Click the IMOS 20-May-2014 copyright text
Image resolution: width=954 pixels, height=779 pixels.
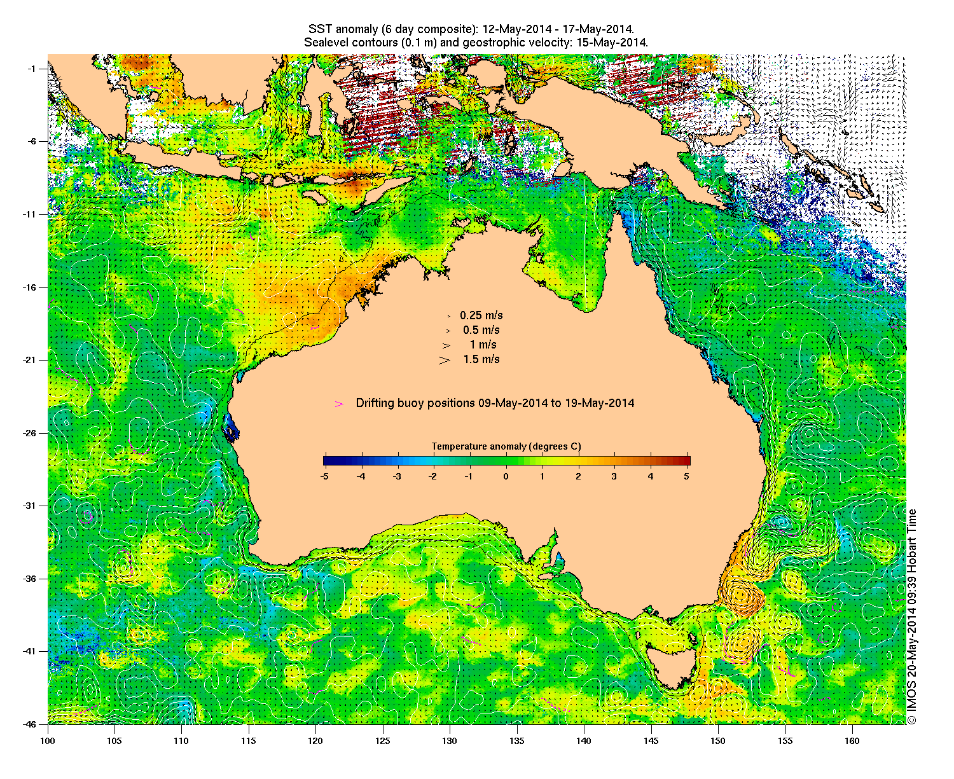tap(912, 616)
